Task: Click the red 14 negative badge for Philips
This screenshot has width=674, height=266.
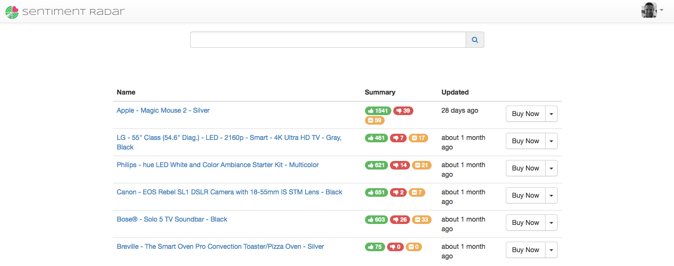Action: 400,165
